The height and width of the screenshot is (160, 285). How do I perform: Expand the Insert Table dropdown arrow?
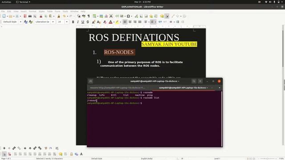click(98, 16)
